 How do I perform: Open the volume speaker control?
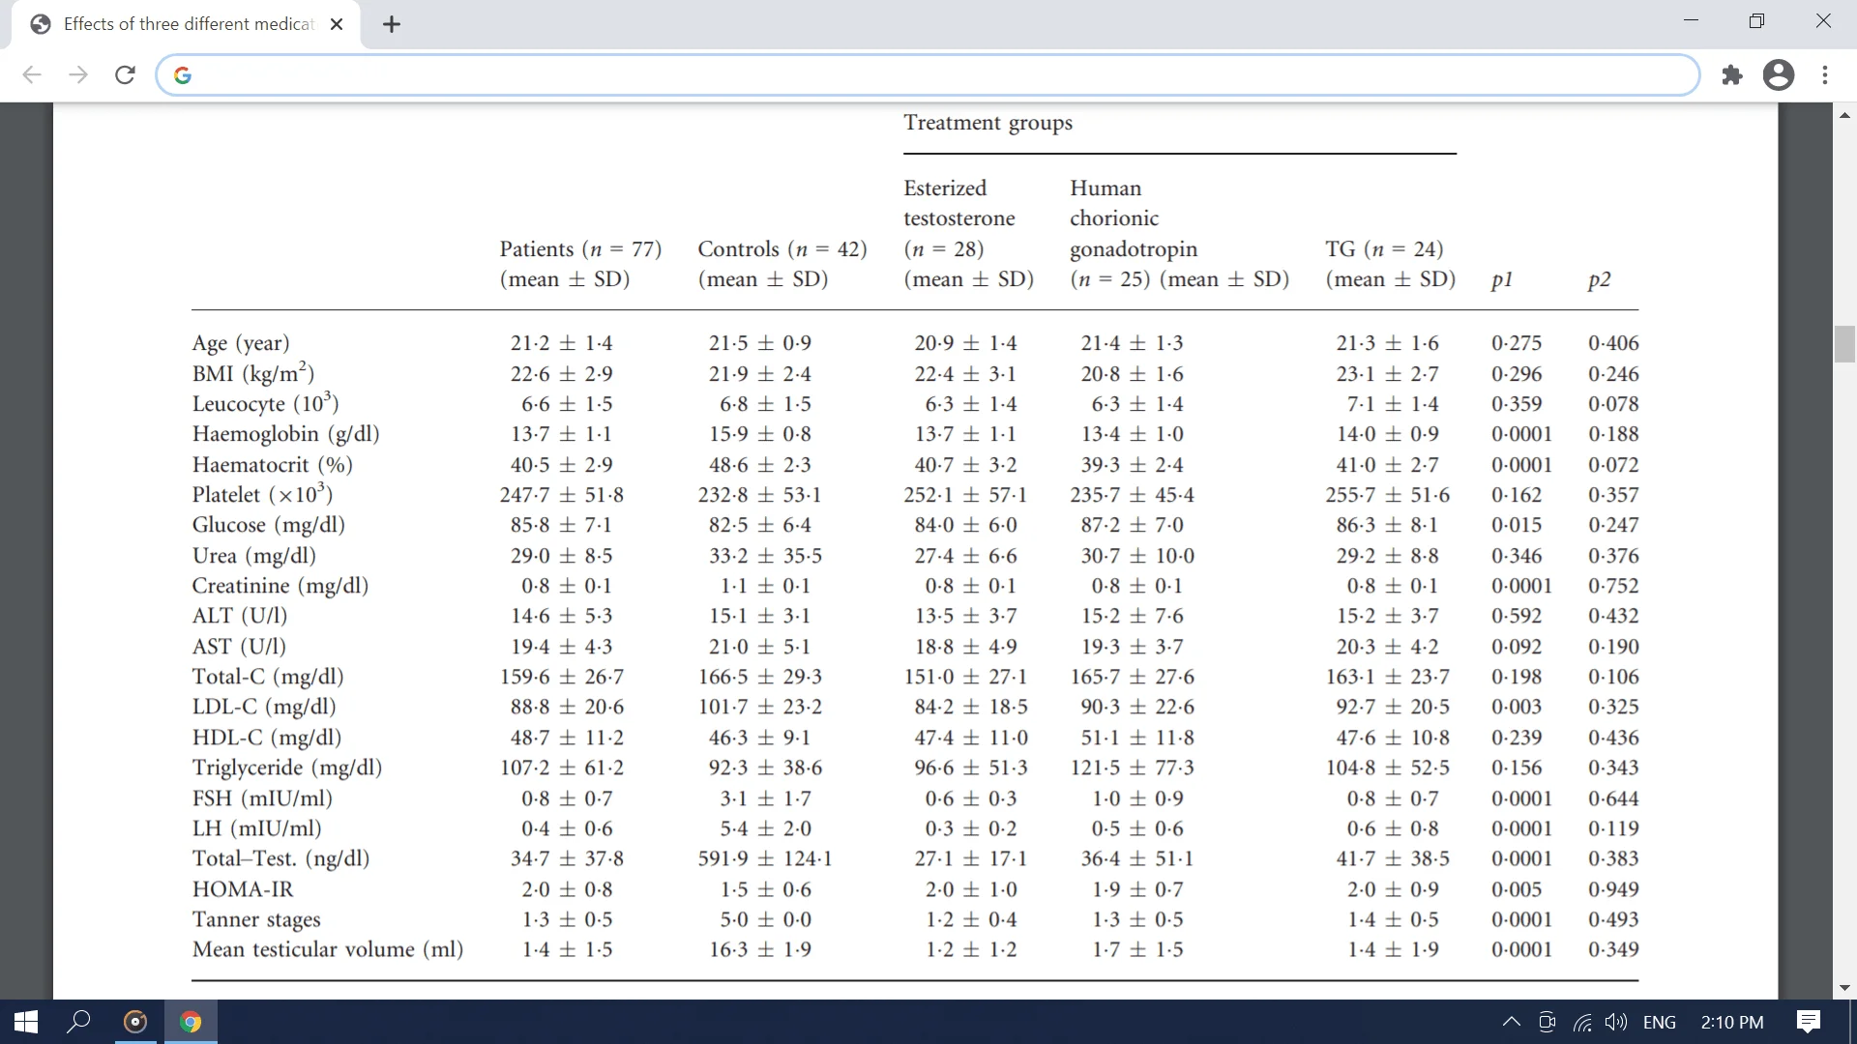1615,1022
